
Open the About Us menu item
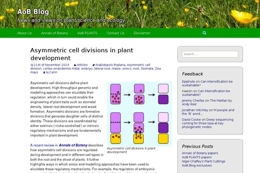[x=24, y=33]
